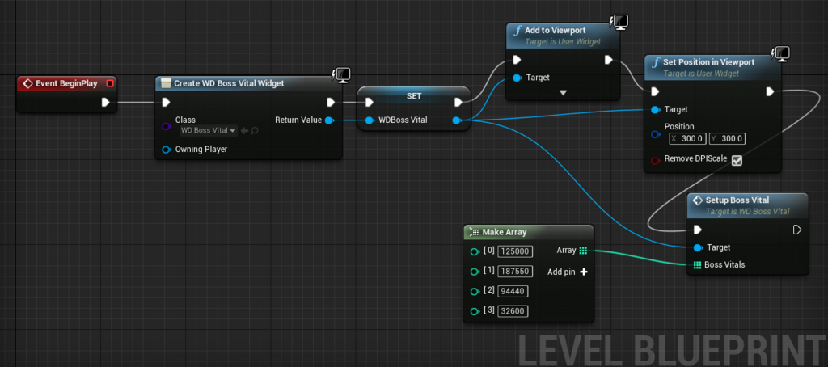Screen dimensions: 828x367
Task: Click the SET node input exec pin
Action: click(x=369, y=103)
